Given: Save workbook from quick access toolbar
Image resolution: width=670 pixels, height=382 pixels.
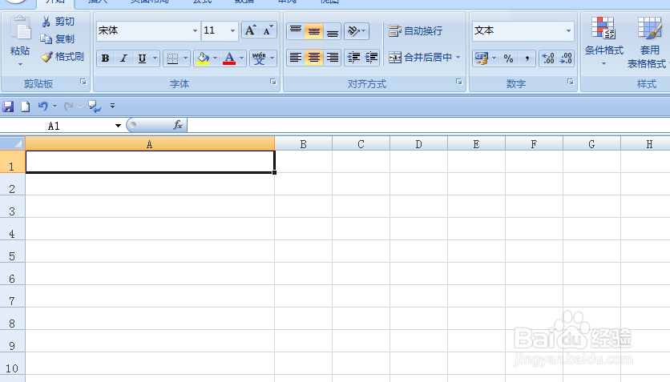Looking at the screenshot, I should 8,107.
